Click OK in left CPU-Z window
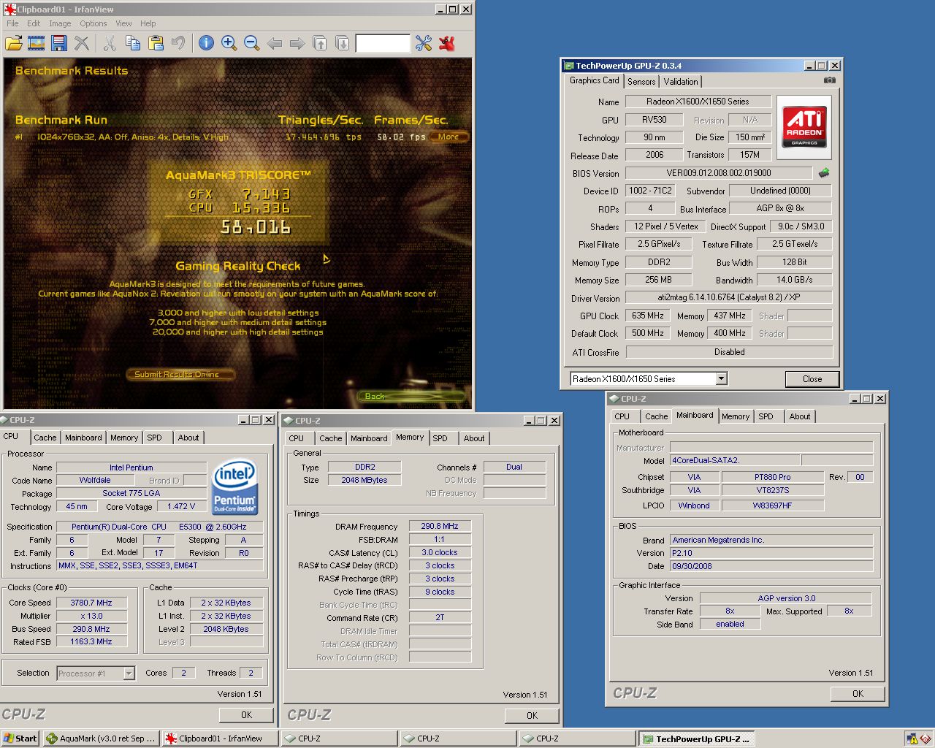This screenshot has width=935, height=748. point(246,715)
